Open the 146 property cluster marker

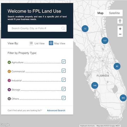point(95,85)
